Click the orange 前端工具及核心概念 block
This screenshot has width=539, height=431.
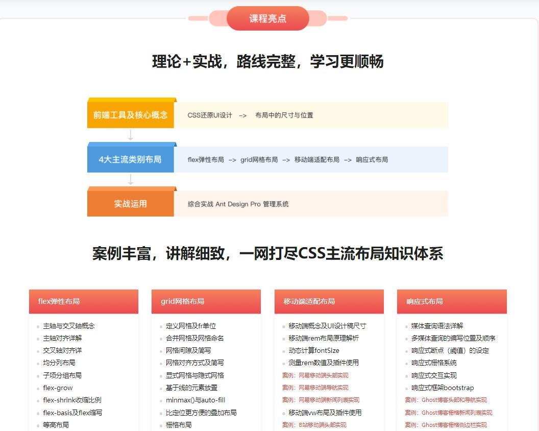pyautogui.click(x=131, y=115)
